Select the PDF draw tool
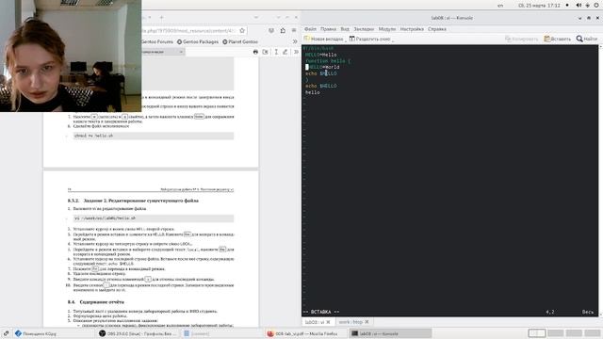Image resolution: width=603 pixels, height=339 pixels. [285, 52]
